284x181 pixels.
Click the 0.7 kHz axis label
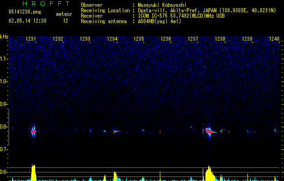[x=4, y=149]
